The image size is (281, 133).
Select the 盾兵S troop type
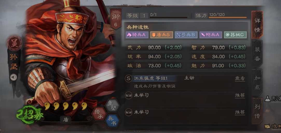click(x=161, y=35)
